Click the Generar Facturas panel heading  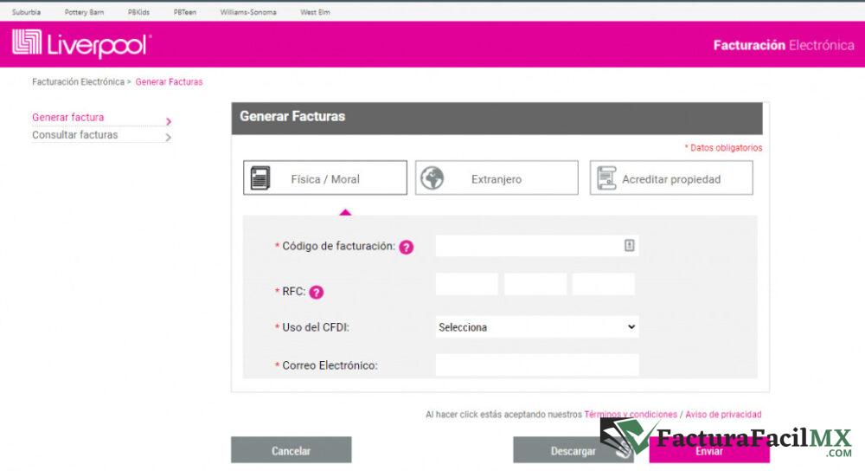(292, 117)
